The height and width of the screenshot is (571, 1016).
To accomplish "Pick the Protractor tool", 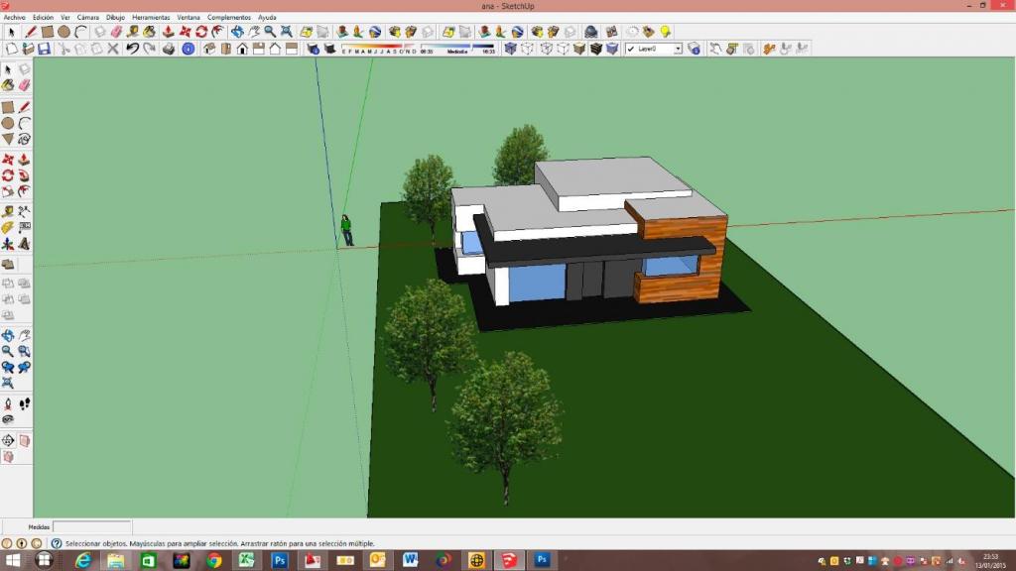I will coord(8,227).
